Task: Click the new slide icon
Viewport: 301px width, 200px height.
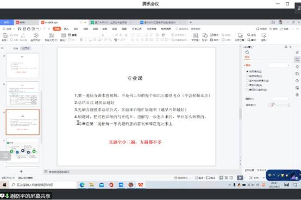Action: point(51,35)
